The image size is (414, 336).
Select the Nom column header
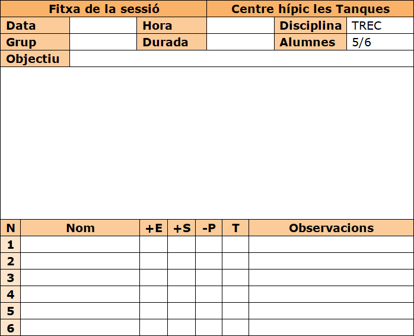point(80,228)
